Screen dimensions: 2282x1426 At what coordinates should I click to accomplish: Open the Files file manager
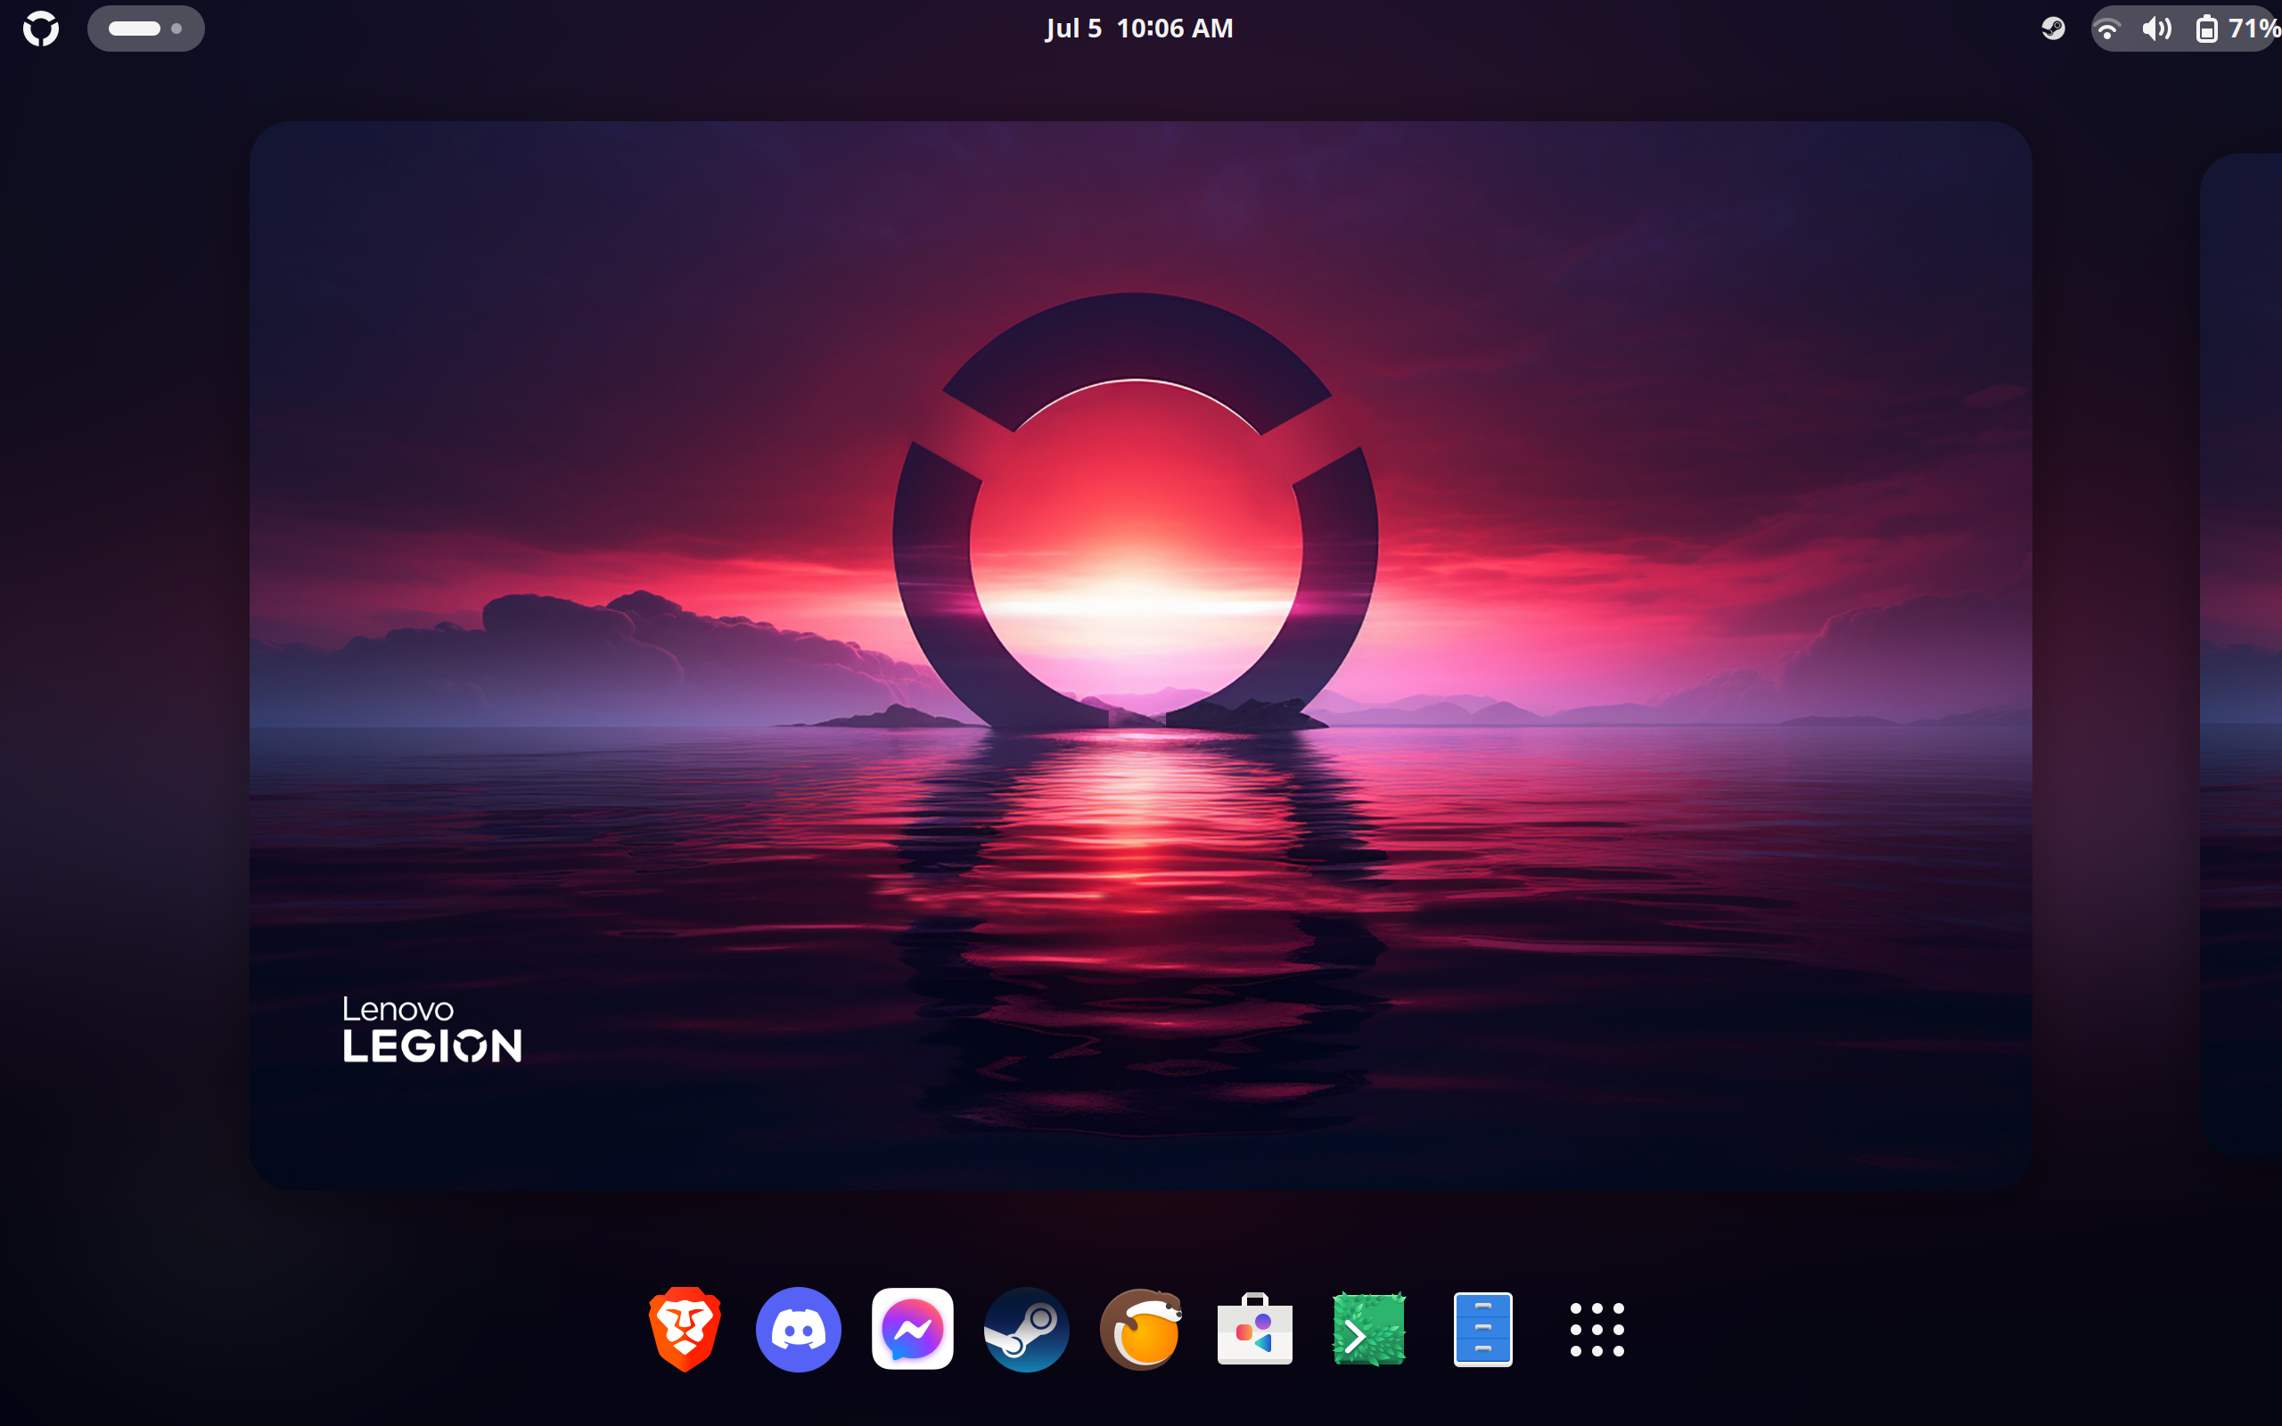1483,1329
